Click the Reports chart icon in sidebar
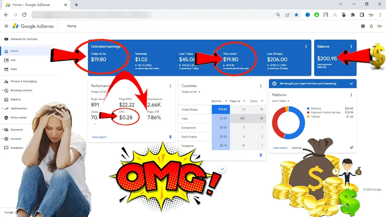 6,99
